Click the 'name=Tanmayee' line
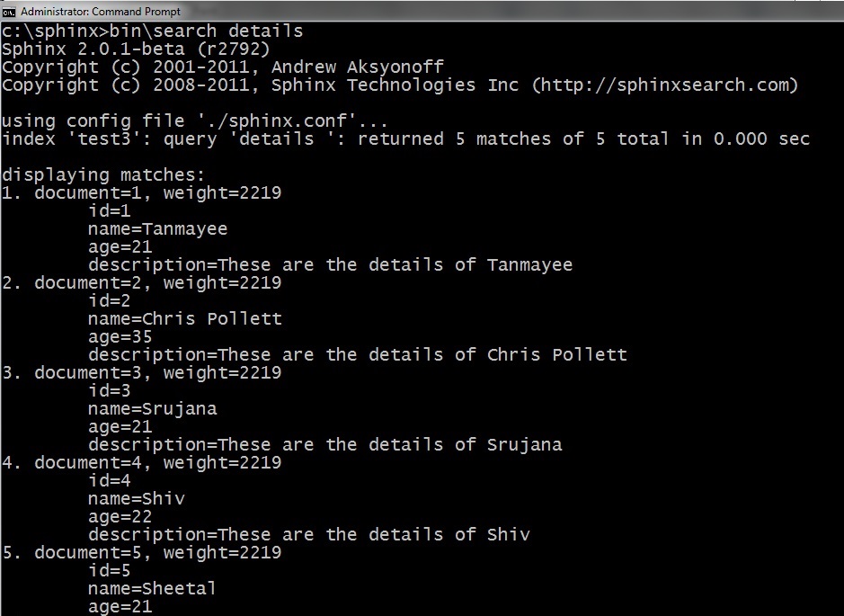The image size is (844, 616). pos(157,228)
